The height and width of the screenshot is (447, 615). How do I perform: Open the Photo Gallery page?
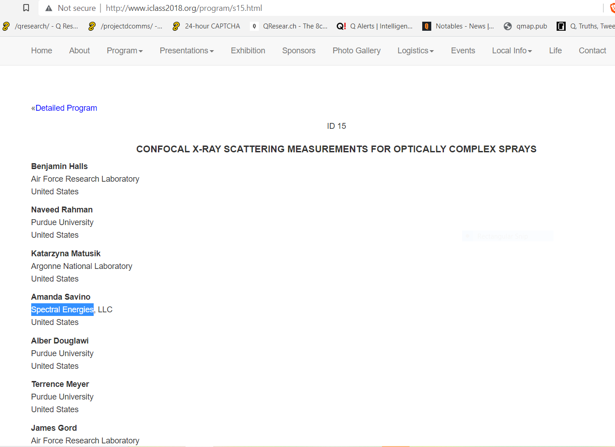[x=357, y=51]
